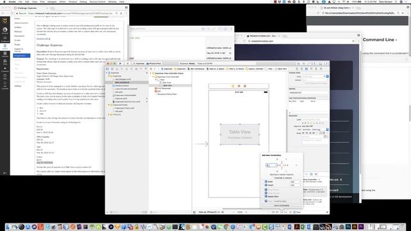This screenshot has height=231, width=411.
Task: Show the Object library in Xcode
Action: (x=311, y=174)
